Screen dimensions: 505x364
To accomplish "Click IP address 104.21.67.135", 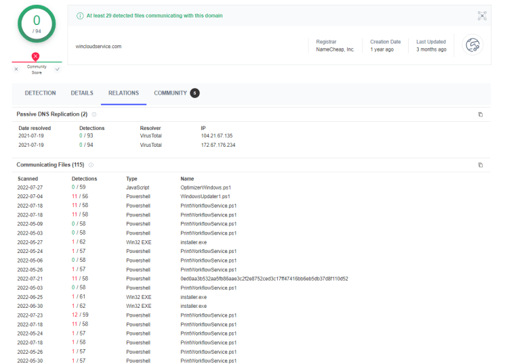I will click(x=216, y=136).
